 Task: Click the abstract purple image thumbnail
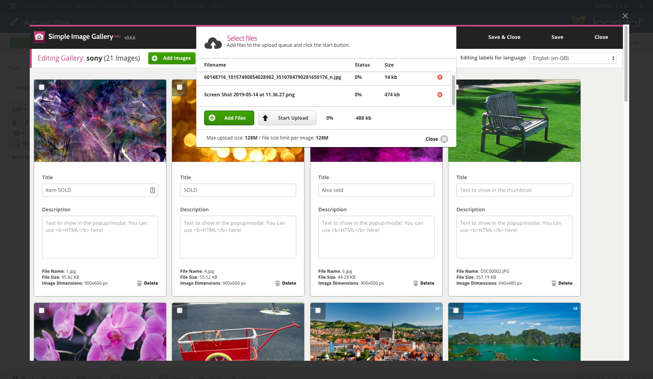click(x=100, y=121)
